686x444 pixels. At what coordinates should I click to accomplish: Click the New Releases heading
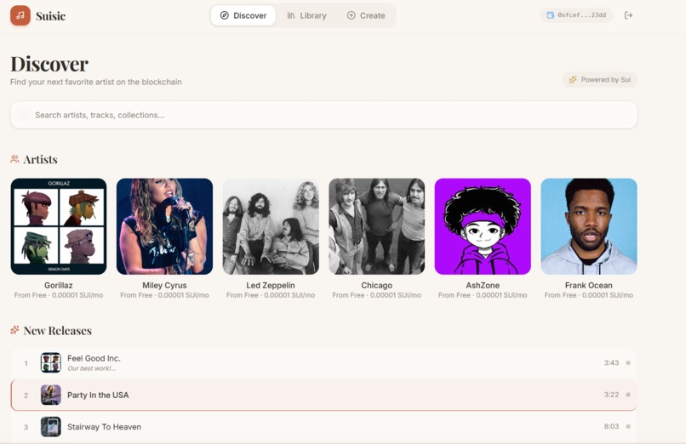[x=58, y=331]
